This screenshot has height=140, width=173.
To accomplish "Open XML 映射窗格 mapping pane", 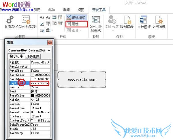I will pos(96,24).
